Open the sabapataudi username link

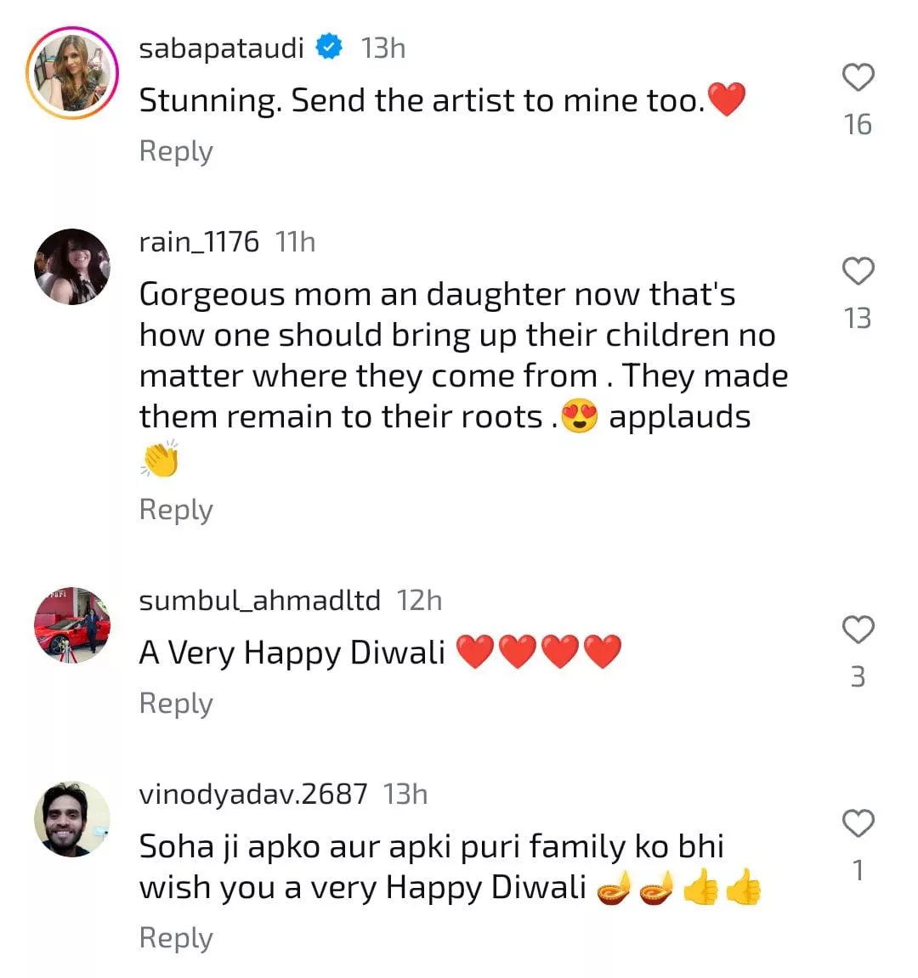221,48
